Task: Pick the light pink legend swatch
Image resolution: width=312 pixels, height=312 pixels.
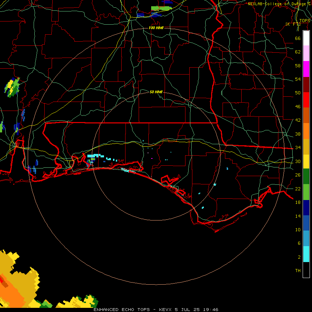Action: (306, 53)
